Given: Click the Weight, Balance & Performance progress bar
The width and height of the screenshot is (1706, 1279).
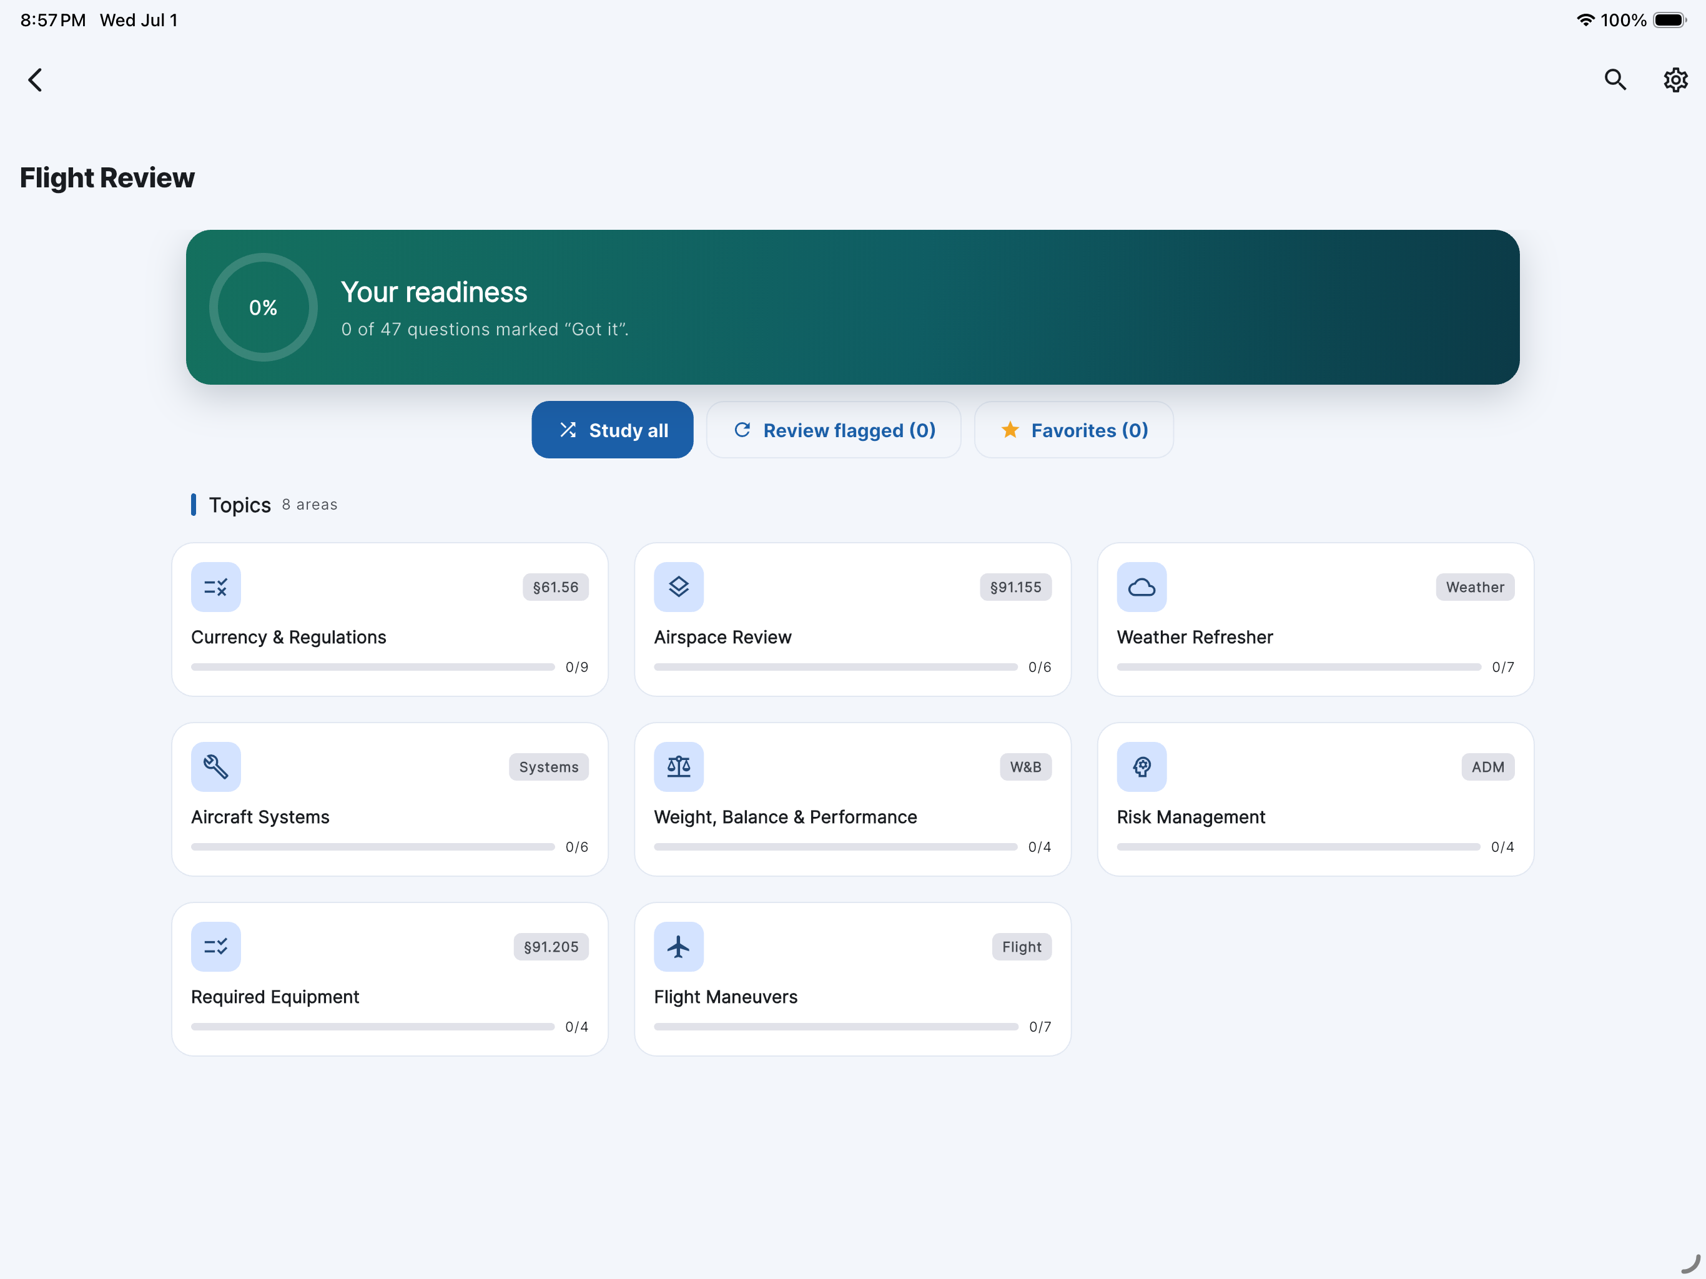Looking at the screenshot, I should (x=836, y=847).
